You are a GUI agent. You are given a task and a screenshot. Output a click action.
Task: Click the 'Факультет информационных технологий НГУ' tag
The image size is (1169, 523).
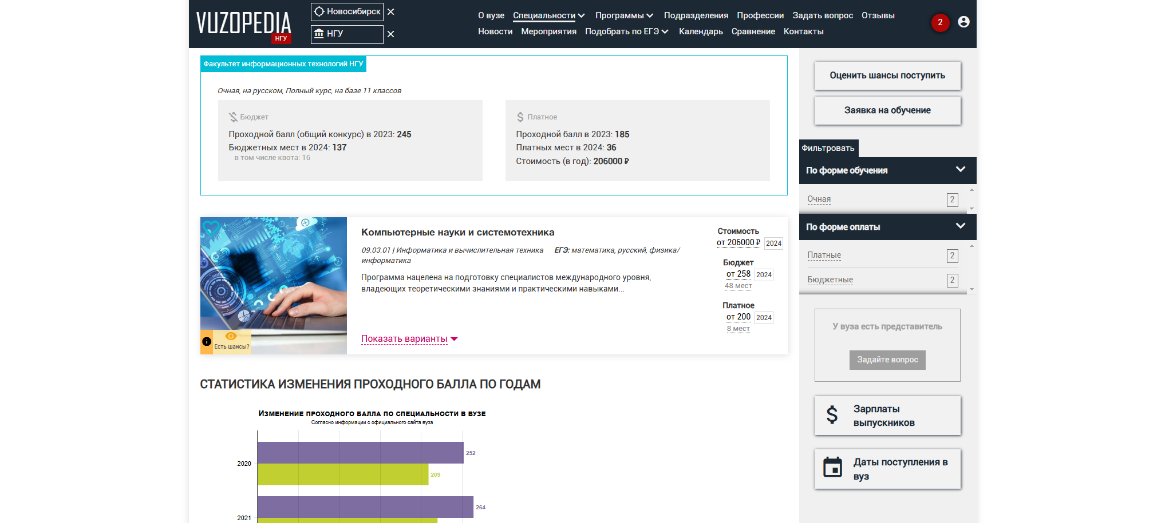click(283, 64)
